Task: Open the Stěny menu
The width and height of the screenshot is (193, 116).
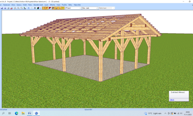Action: pyautogui.click(x=70, y=5)
